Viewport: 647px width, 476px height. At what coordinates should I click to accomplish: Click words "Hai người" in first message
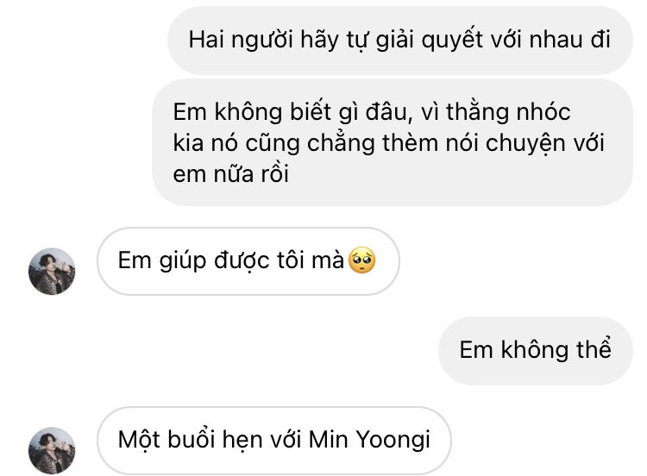pos(241,41)
